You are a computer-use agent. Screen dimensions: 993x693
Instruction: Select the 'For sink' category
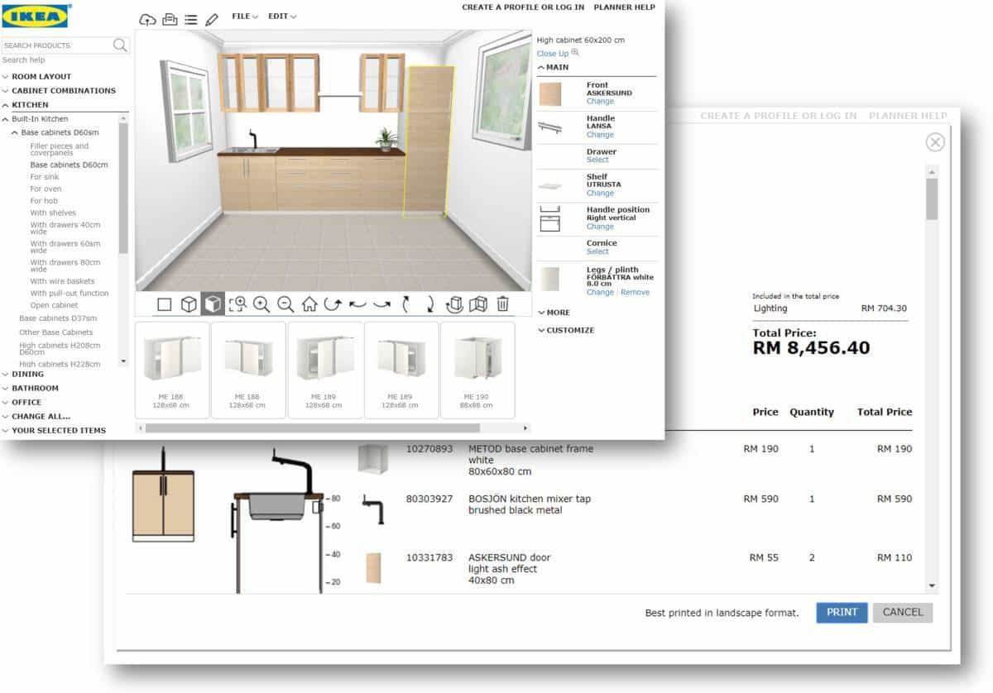46,177
